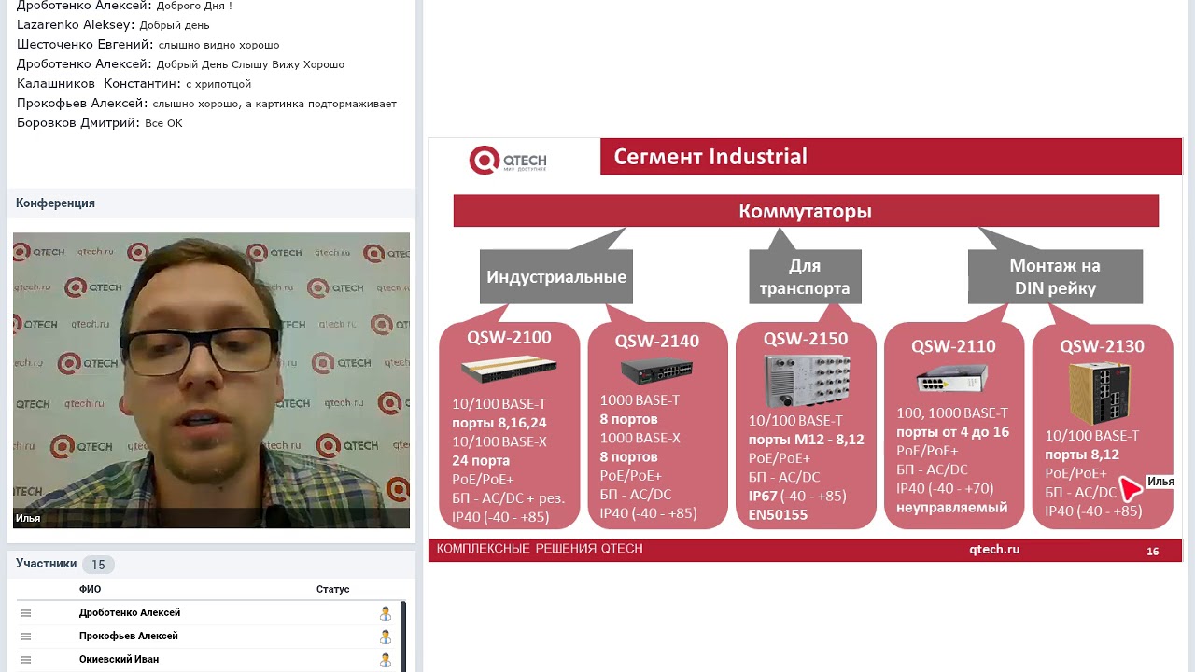Click the presenter's red cursor pointer labeled Илья
This screenshot has width=1195, height=672.
1130,488
